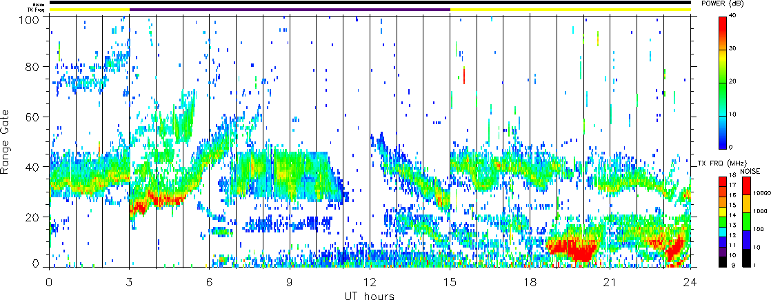Viewport: 771px width, 300px height.
Task: Click the 30 label on POWER colorbar
Action: [734, 49]
